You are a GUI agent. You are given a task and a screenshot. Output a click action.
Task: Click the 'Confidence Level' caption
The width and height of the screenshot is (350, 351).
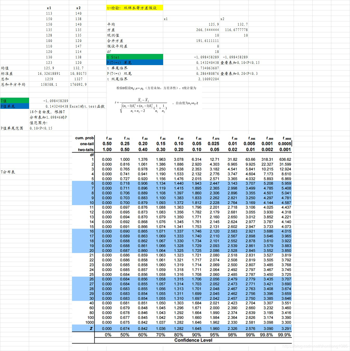click(x=193, y=340)
